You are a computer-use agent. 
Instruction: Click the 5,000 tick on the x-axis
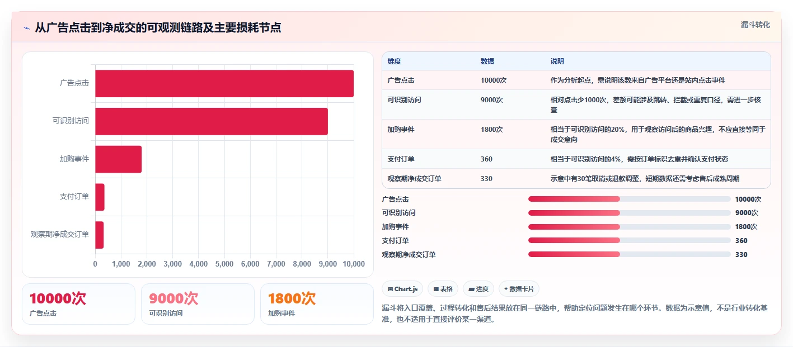(x=224, y=264)
